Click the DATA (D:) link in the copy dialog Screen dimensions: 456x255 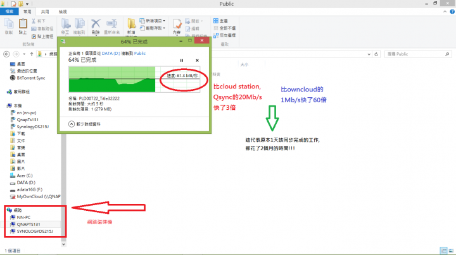click(111, 53)
